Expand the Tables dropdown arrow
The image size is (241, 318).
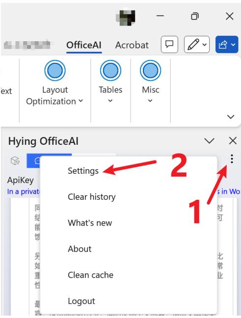click(x=110, y=101)
